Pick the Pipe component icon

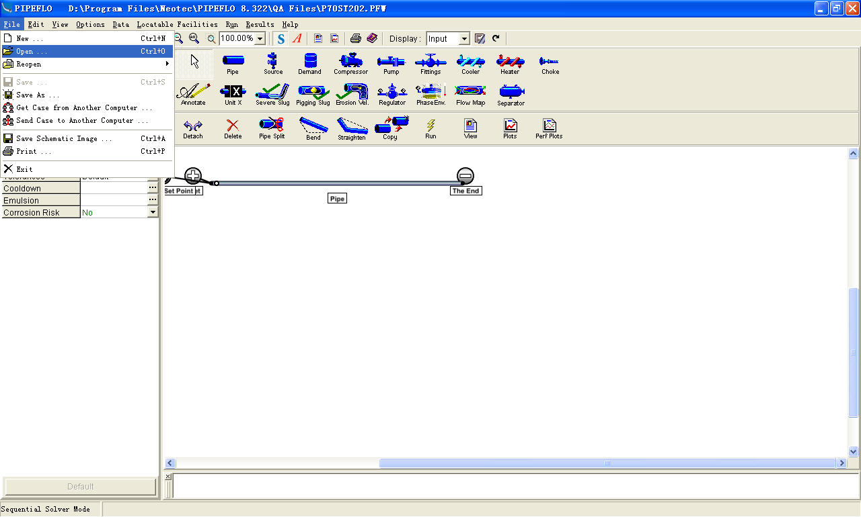(x=233, y=64)
